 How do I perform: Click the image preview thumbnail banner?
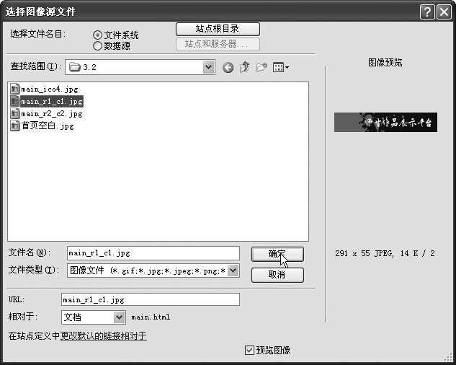385,123
